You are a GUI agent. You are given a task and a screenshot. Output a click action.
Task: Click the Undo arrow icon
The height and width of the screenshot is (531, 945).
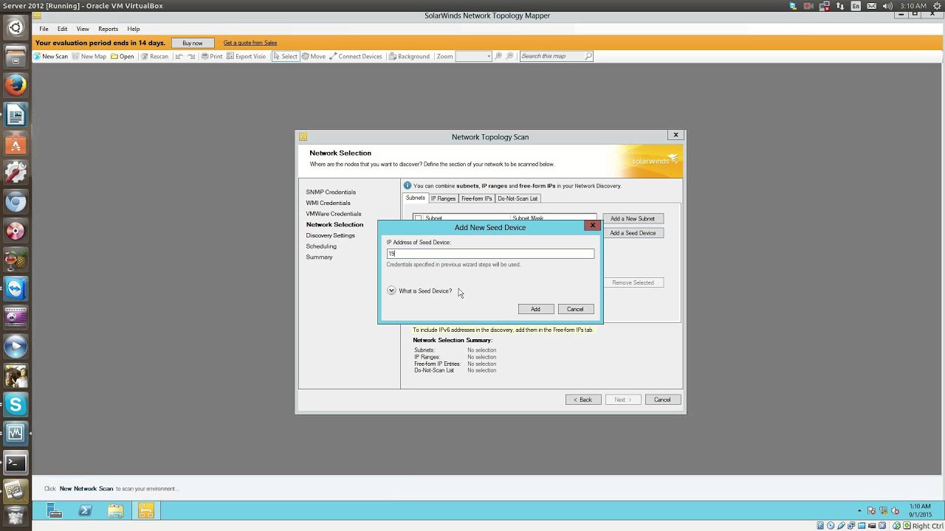click(x=179, y=56)
